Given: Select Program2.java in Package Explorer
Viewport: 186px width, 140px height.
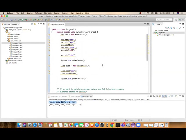Looking at the screenshot, I should (17, 45).
